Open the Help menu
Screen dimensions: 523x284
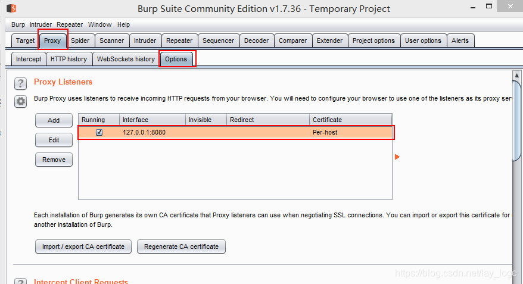coord(123,24)
